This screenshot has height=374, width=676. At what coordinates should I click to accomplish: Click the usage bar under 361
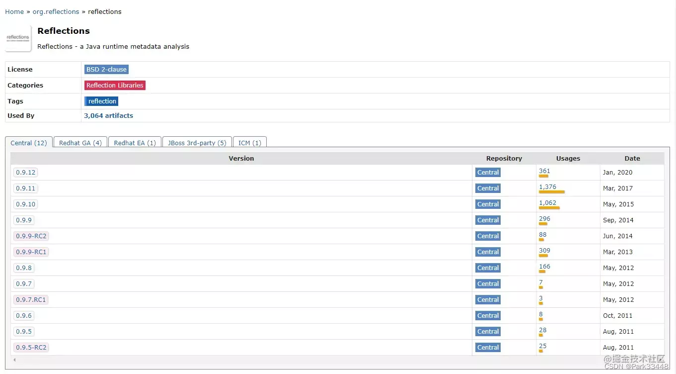pyautogui.click(x=543, y=176)
